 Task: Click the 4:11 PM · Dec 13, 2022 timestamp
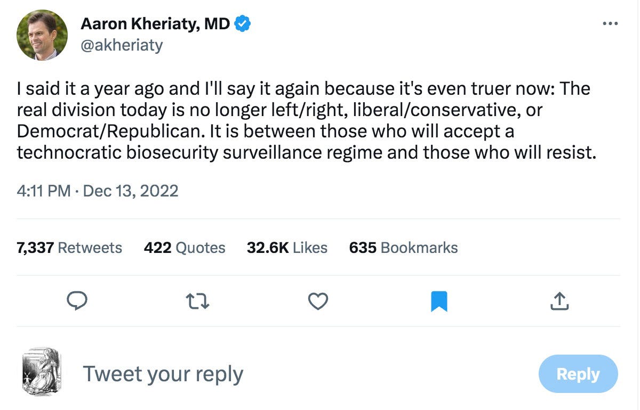pyautogui.click(x=98, y=191)
